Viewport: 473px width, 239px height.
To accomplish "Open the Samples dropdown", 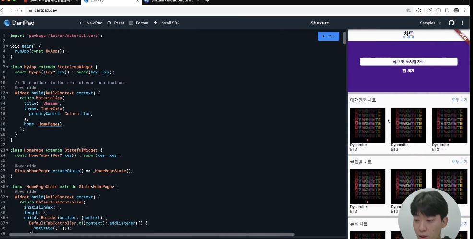I will 430,23.
